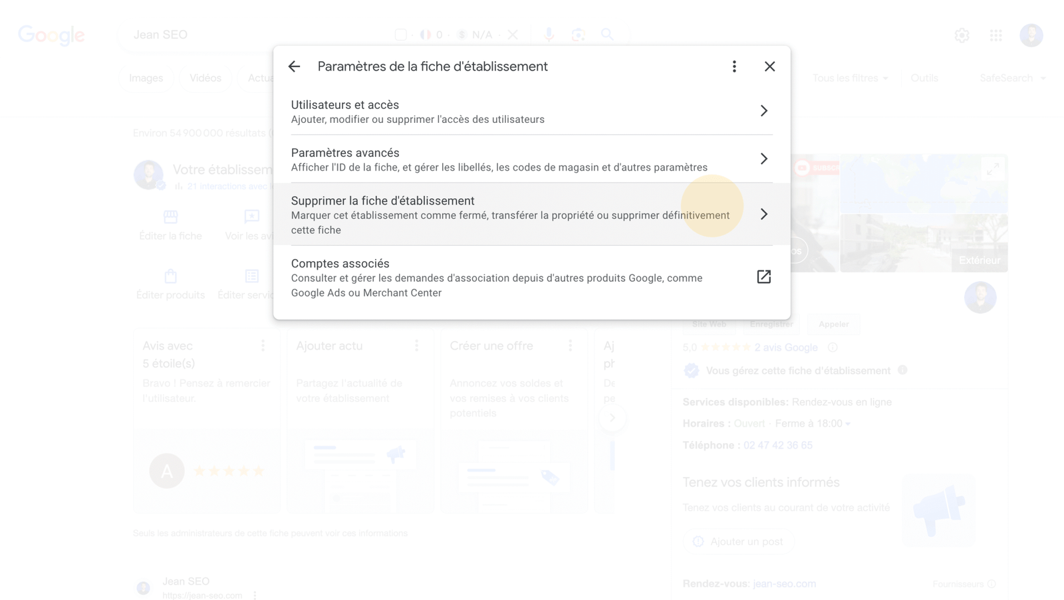Open the three-dot menu beside the jean-seo.com URL
The image size is (1064, 600).
pyautogui.click(x=255, y=595)
